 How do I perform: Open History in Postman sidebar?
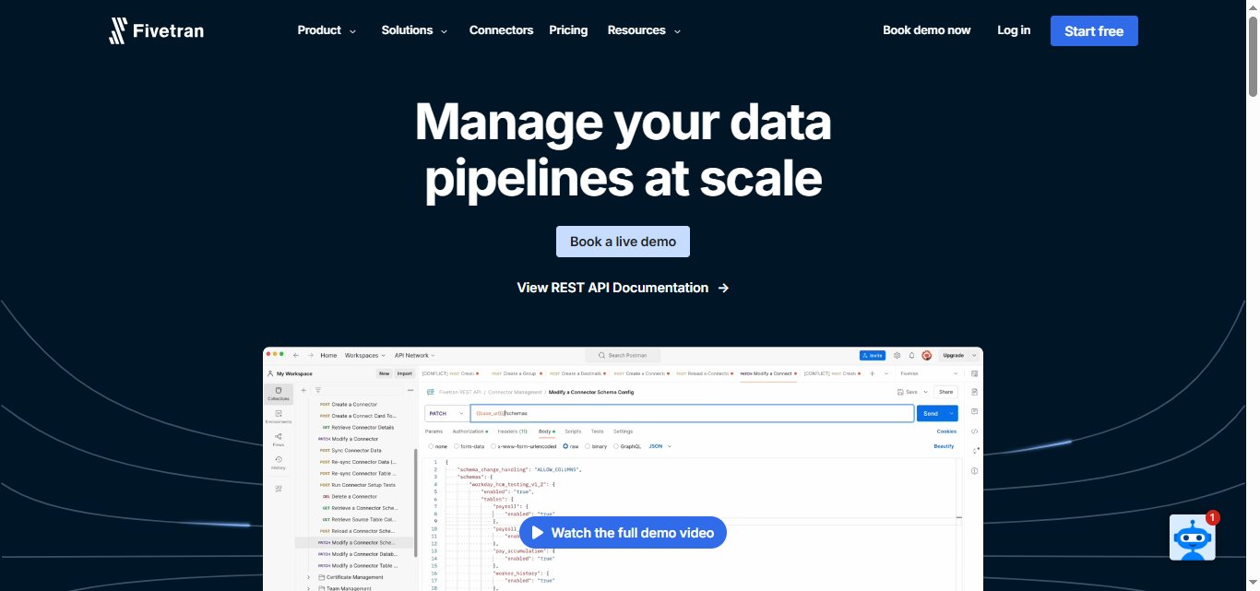278,462
